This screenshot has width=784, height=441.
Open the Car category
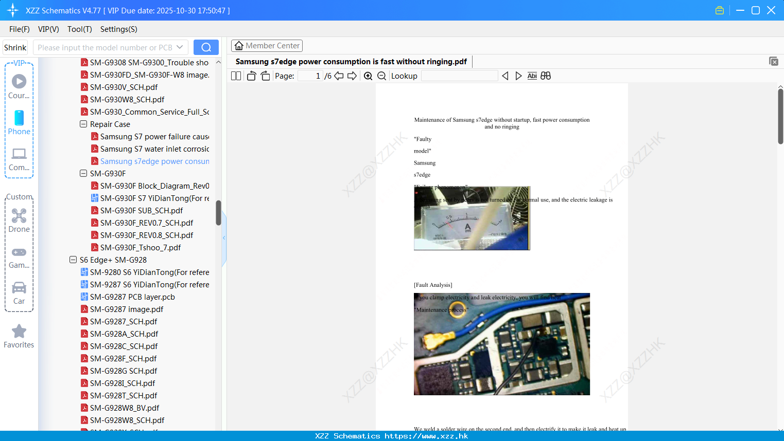[x=19, y=293]
